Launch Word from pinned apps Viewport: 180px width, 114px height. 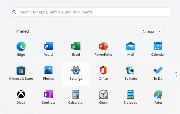click(x=48, y=46)
